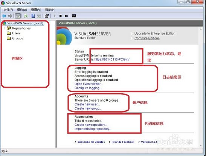Click the Users folder icon
The image size is (206, 156).
tap(9, 33)
